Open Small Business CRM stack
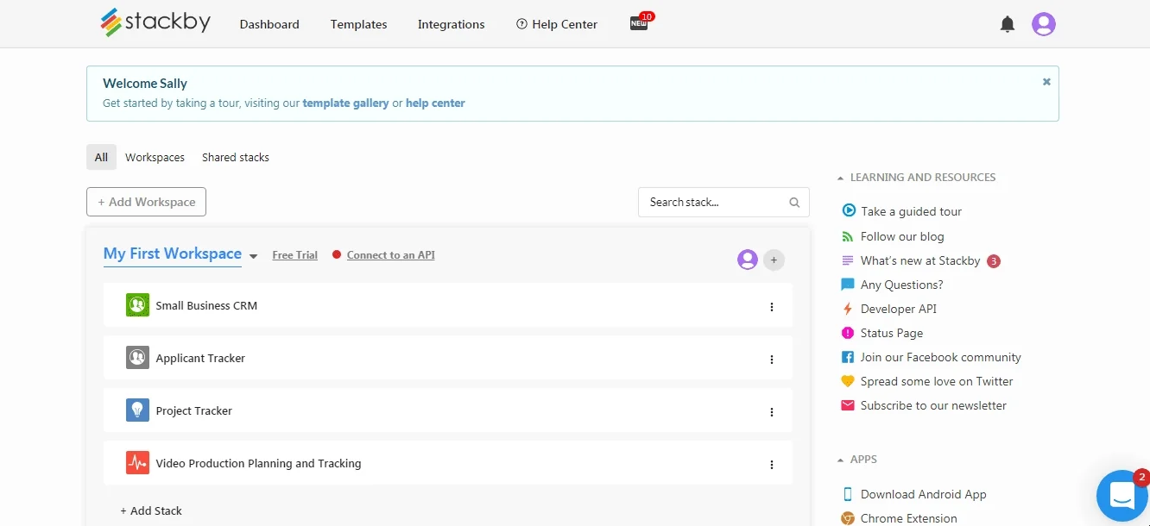 click(x=206, y=305)
